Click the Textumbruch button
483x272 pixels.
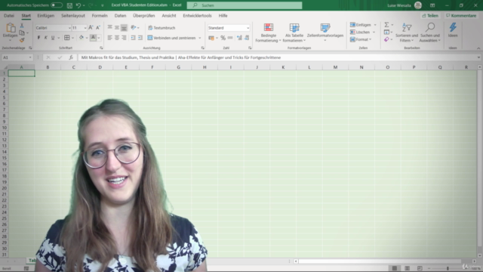(x=162, y=28)
